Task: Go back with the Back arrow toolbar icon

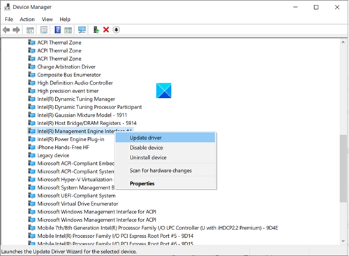Action: [x=6, y=30]
